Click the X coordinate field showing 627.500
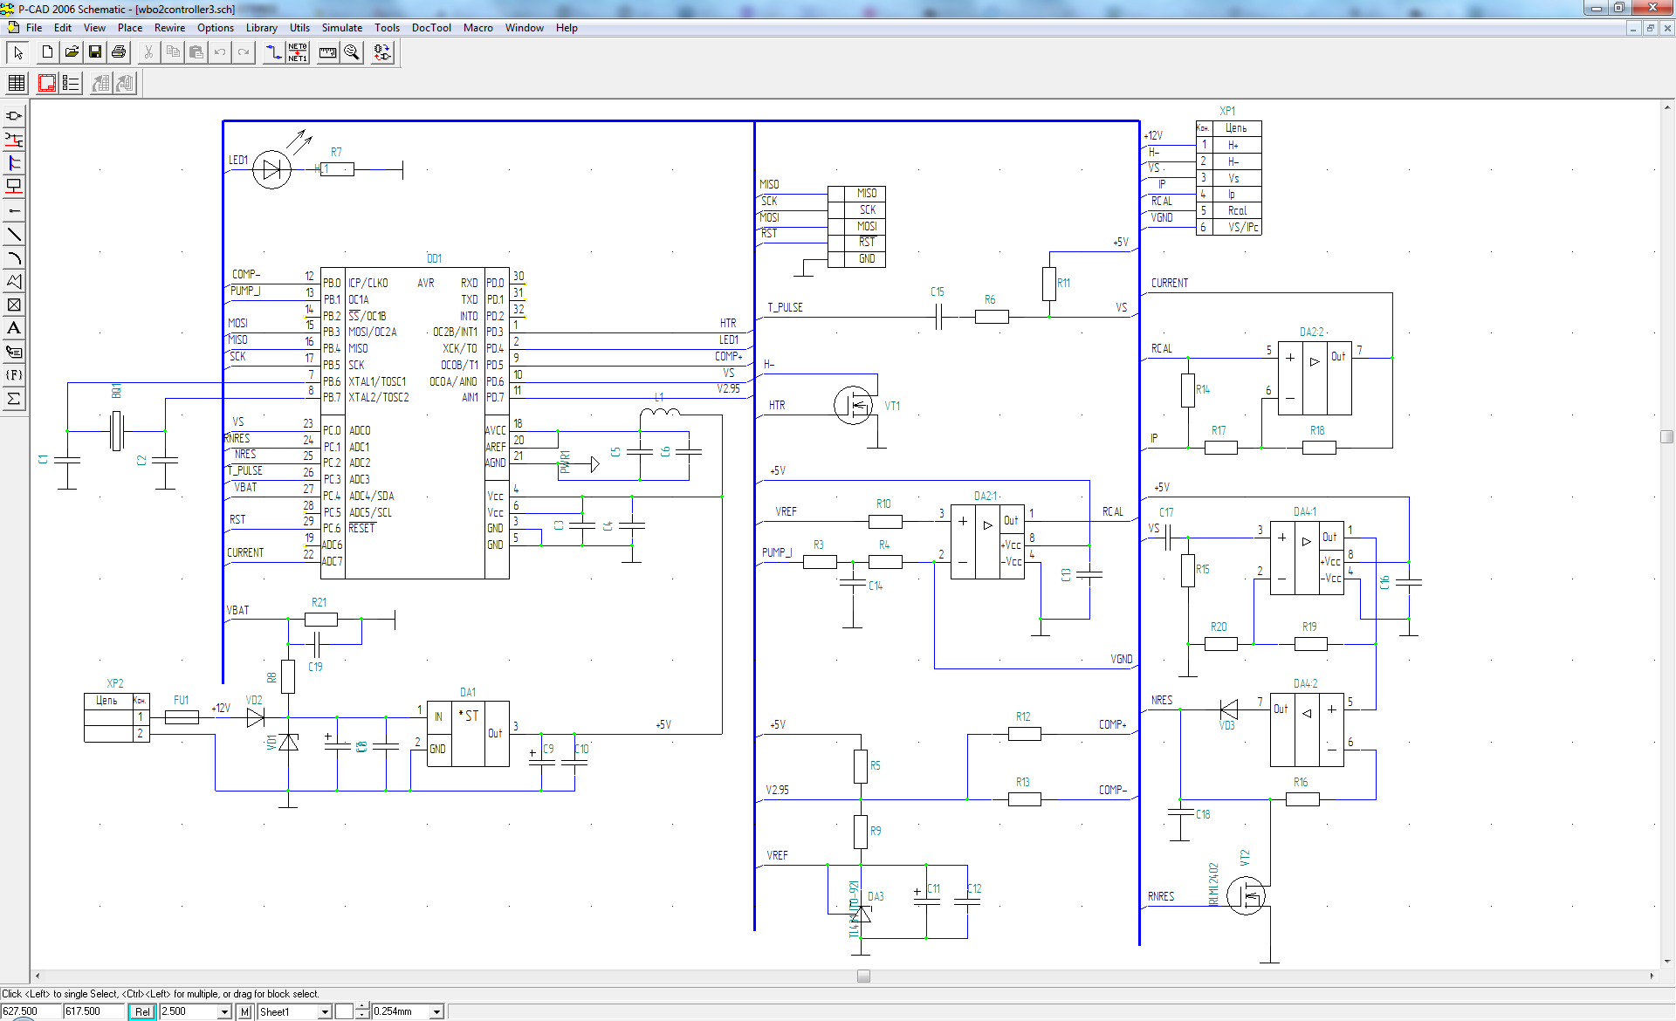The height and width of the screenshot is (1021, 1676). [x=31, y=1011]
